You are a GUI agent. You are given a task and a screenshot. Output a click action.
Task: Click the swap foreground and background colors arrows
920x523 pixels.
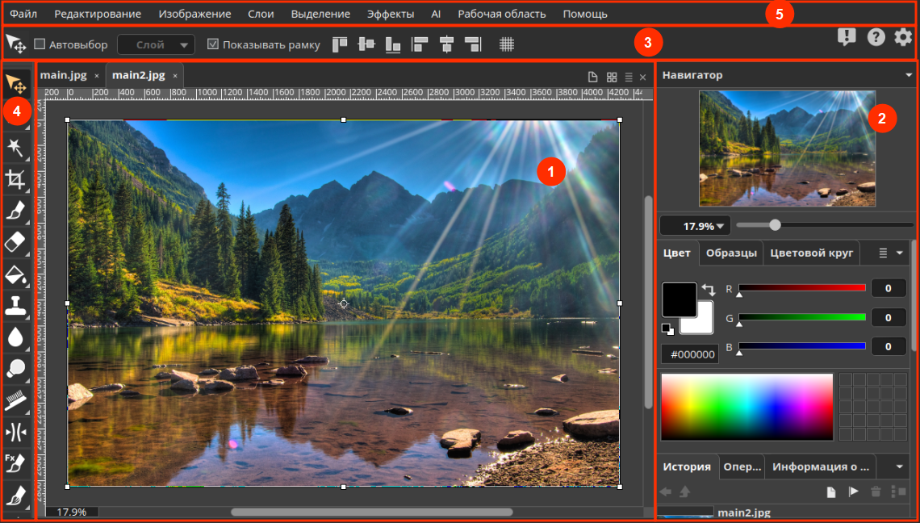[709, 290]
